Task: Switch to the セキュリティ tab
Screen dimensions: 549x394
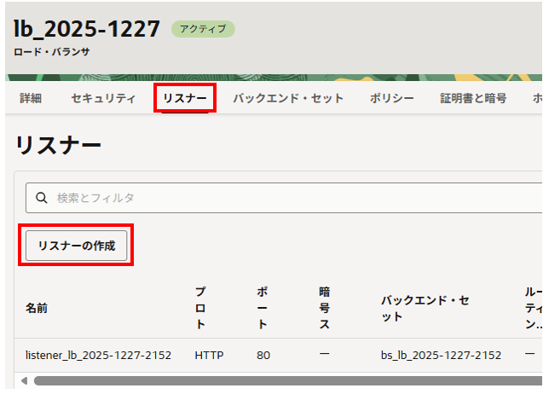Action: click(x=103, y=99)
